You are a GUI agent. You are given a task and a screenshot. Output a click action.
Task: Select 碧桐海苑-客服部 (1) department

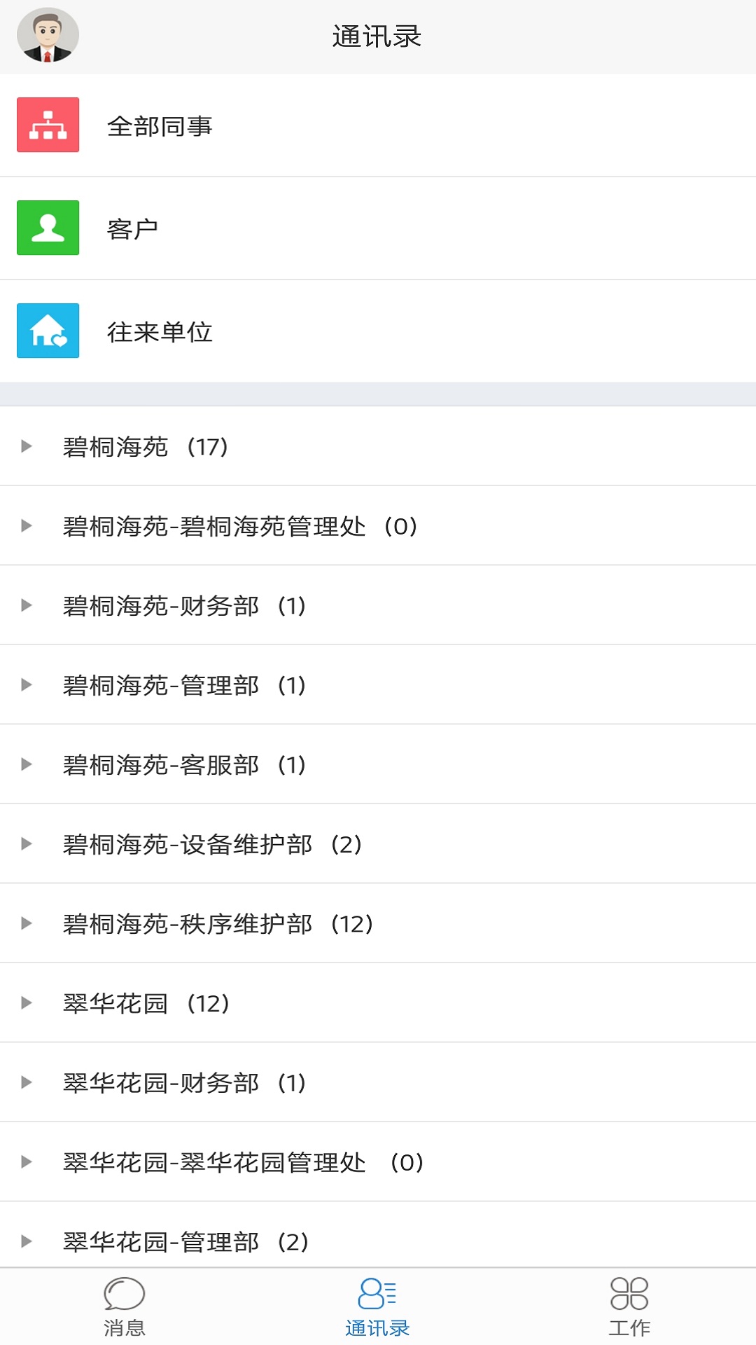(184, 764)
